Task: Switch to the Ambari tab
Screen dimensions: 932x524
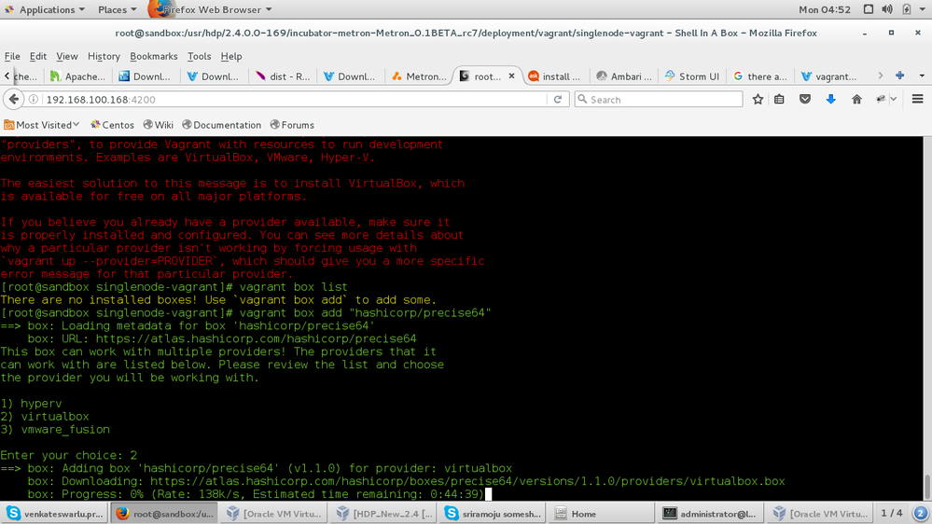Action: pyautogui.click(x=624, y=76)
